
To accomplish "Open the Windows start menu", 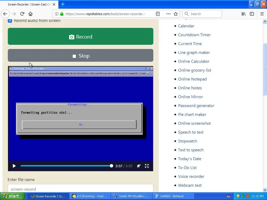I will (x=12, y=196).
